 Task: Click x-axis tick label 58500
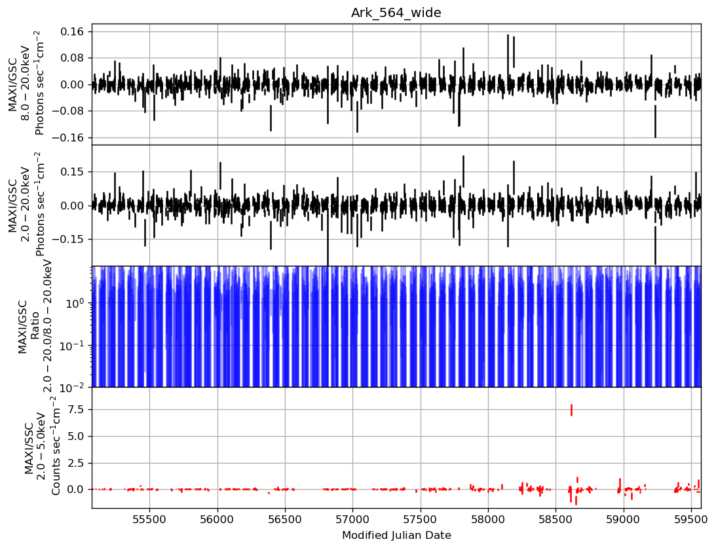556,520
